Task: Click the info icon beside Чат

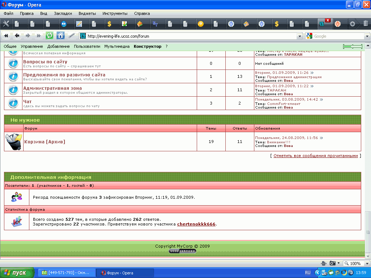Action: pos(13,103)
